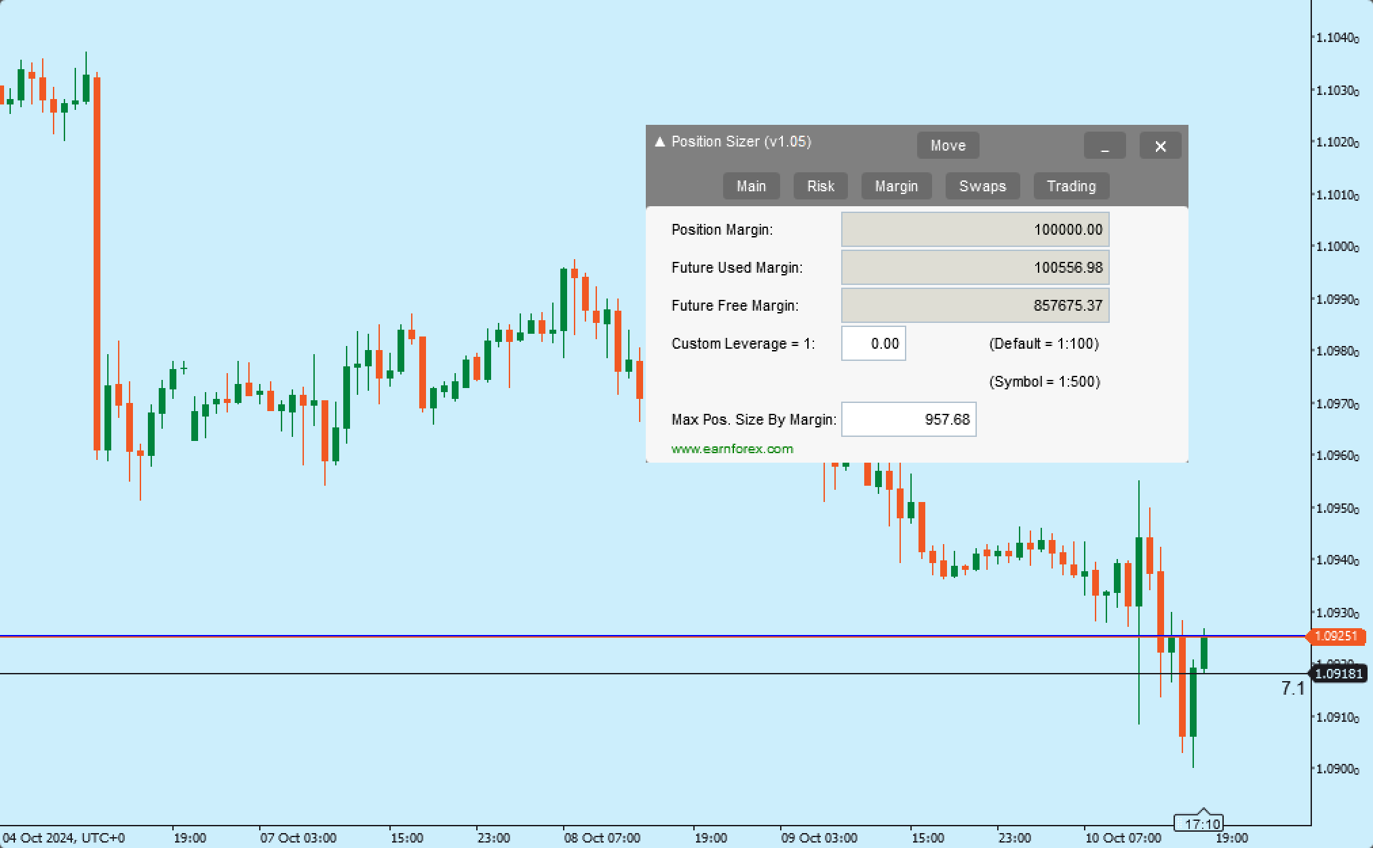The height and width of the screenshot is (848, 1373).
Task: Click the Future Used Margin field
Action: [x=975, y=267]
